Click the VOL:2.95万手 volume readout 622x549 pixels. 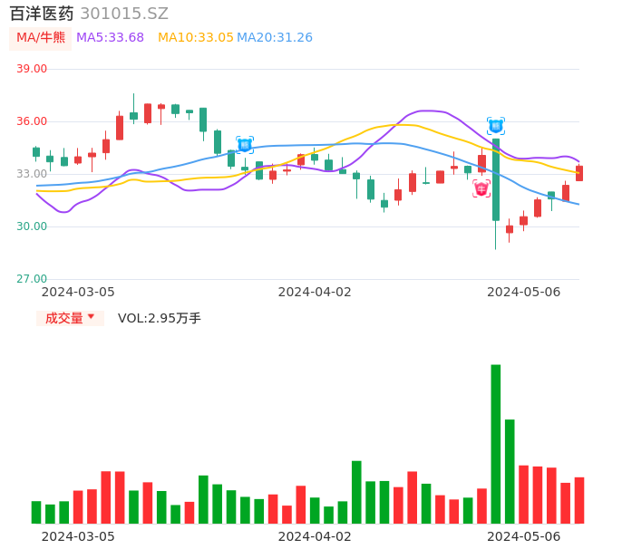(160, 318)
